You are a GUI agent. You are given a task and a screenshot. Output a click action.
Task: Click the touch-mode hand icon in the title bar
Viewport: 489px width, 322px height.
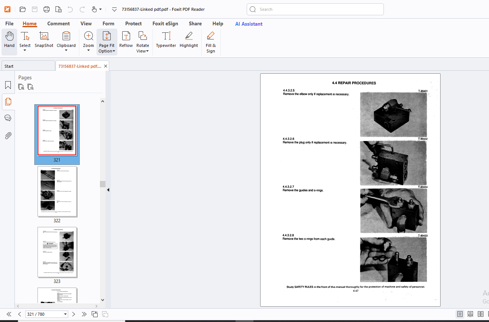coord(94,9)
